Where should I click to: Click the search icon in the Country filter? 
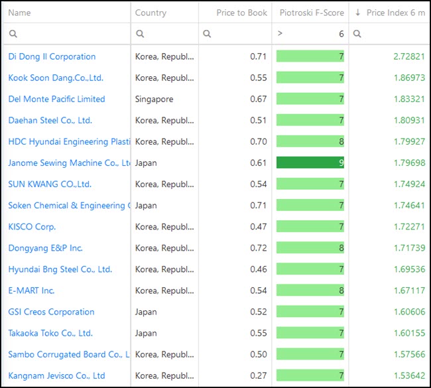[140, 34]
